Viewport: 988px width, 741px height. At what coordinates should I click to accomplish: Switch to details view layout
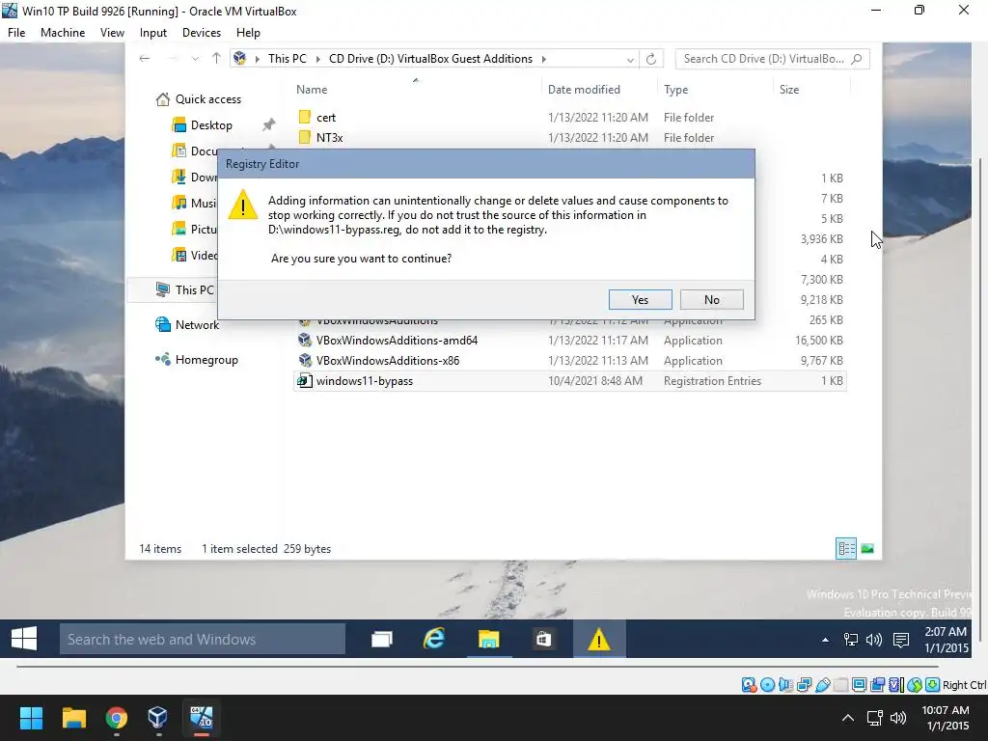(x=846, y=549)
